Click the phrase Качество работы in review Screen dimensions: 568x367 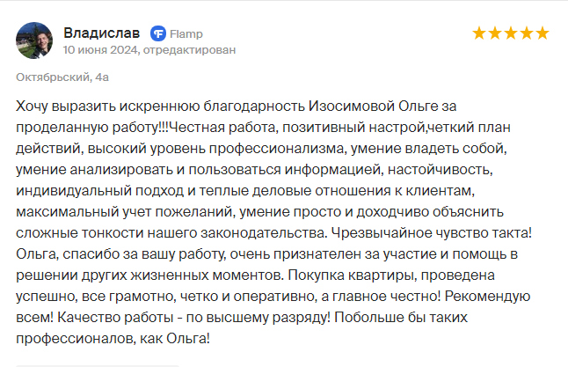click(x=115, y=318)
